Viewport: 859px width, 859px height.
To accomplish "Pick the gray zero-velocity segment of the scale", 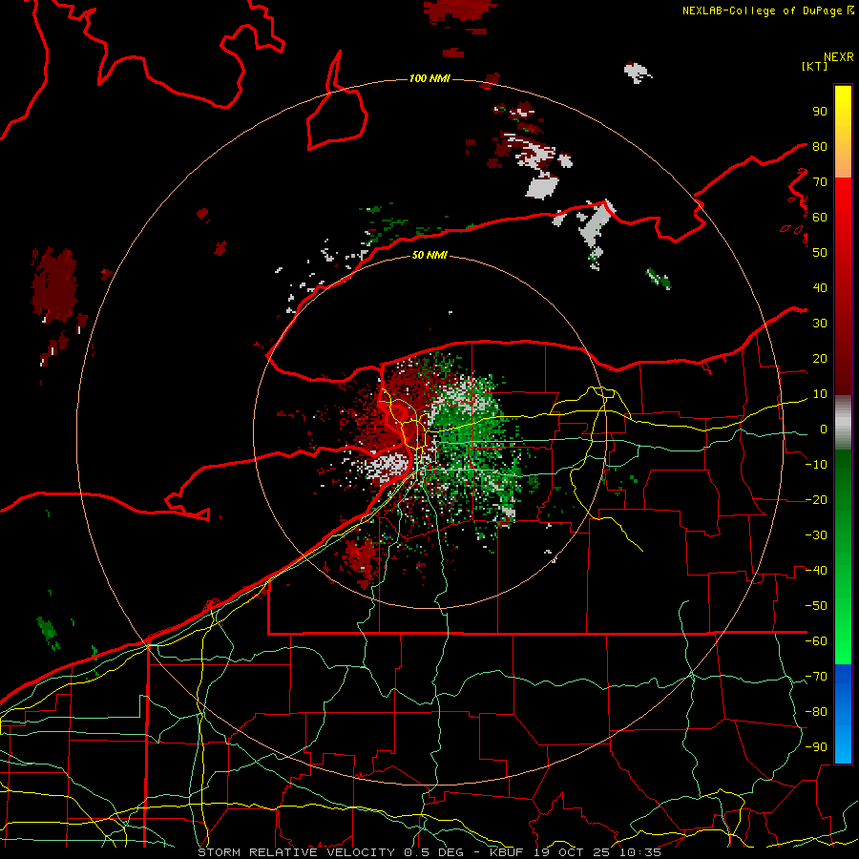I will point(843,423).
